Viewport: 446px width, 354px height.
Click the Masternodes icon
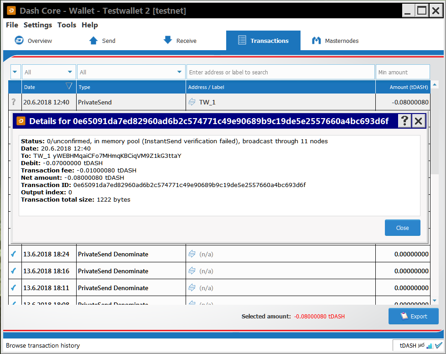click(x=316, y=41)
